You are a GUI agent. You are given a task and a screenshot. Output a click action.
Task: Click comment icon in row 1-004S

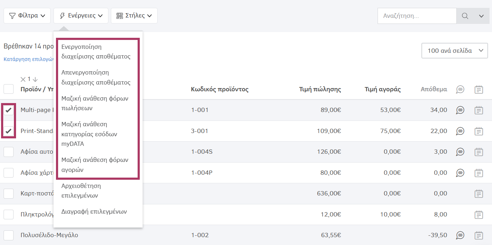pyautogui.click(x=460, y=152)
